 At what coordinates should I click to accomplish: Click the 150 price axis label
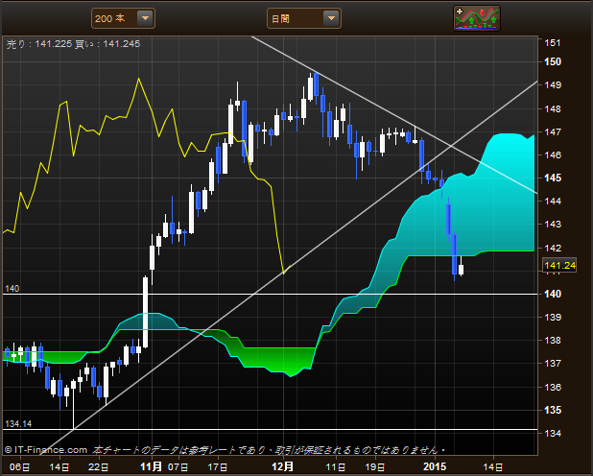pos(553,61)
